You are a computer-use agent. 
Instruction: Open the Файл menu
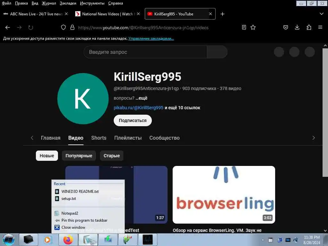pos(6,3)
